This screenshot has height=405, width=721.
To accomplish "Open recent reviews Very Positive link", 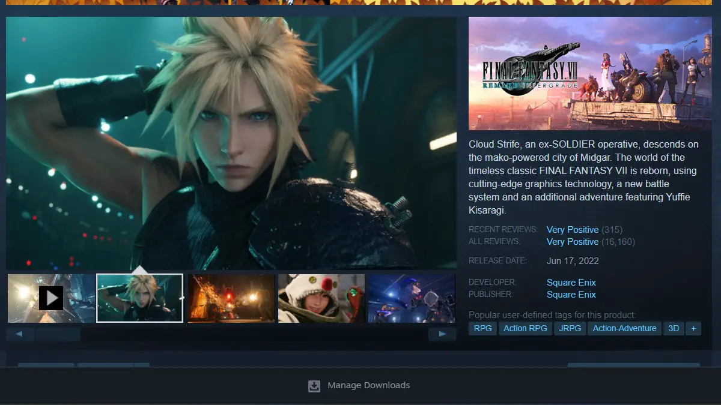I will coord(573,230).
